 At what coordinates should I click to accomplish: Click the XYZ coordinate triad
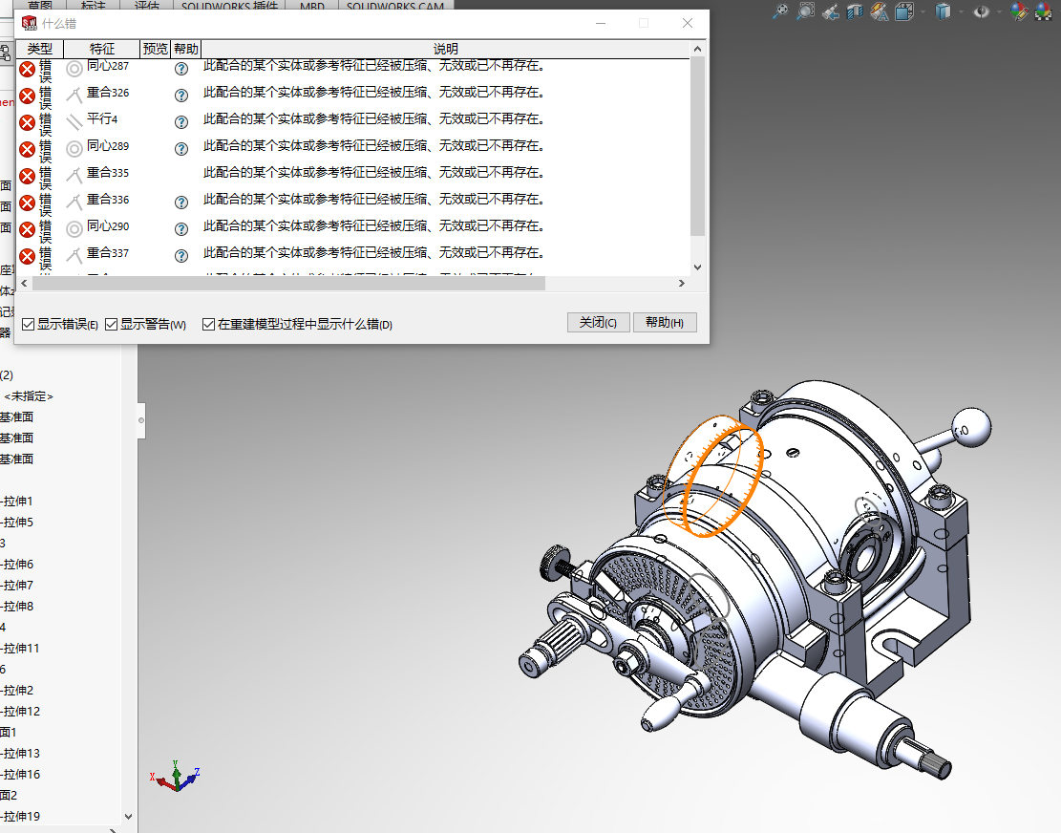coord(176,777)
